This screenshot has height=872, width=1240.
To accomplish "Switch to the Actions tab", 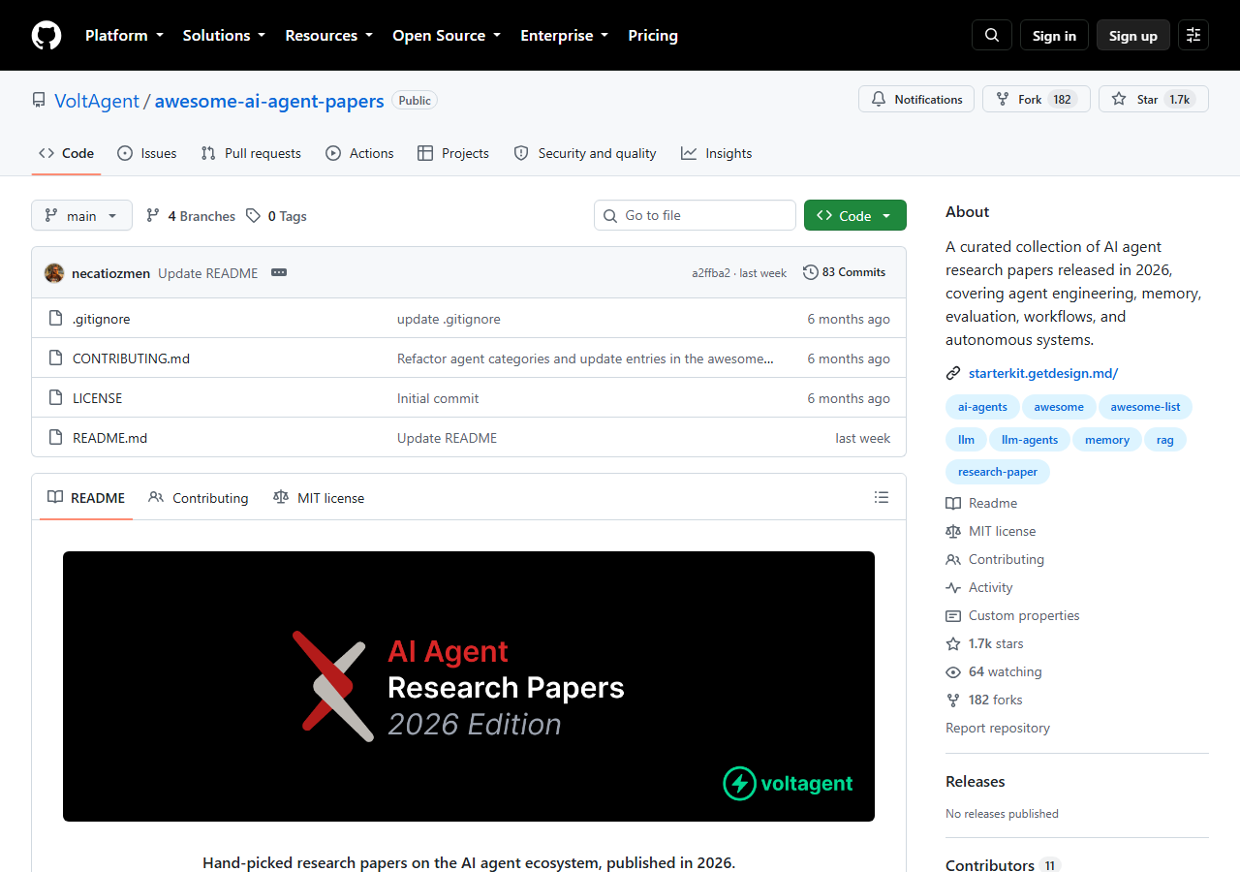I will point(359,153).
